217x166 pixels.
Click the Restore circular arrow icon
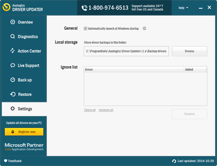(x=13, y=94)
